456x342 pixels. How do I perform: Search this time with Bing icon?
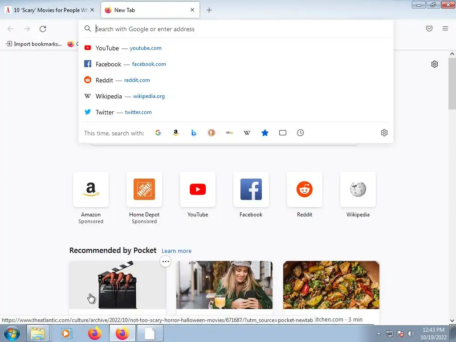[194, 133]
